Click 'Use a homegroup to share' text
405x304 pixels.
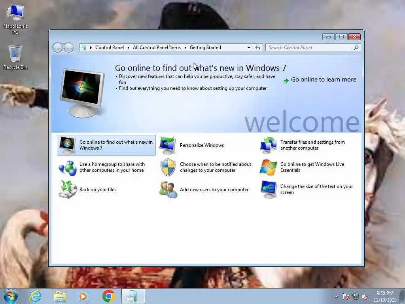coord(112,167)
